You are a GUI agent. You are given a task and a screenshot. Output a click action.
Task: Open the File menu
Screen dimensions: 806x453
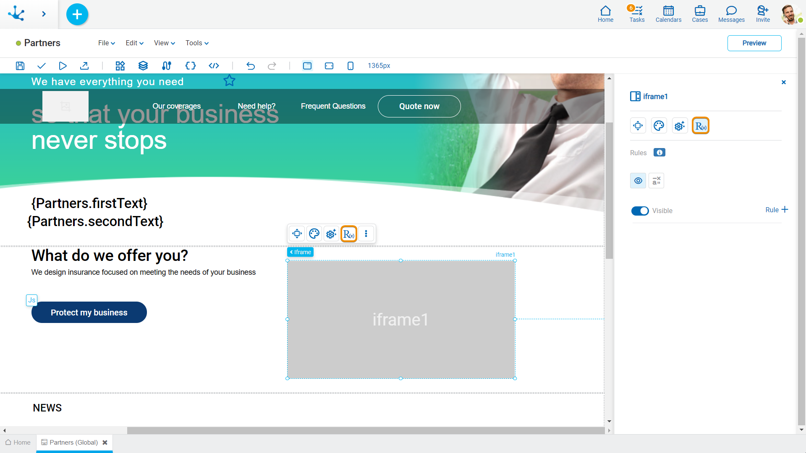pos(107,43)
